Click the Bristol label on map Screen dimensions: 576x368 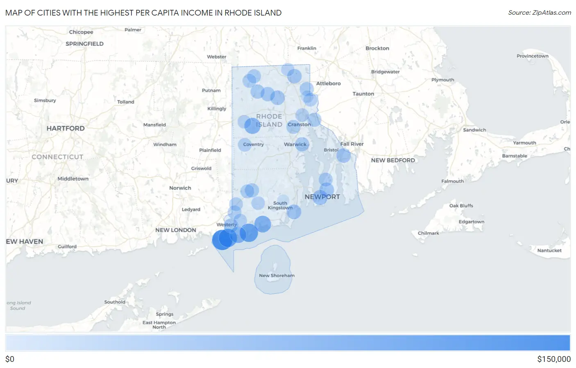click(331, 150)
